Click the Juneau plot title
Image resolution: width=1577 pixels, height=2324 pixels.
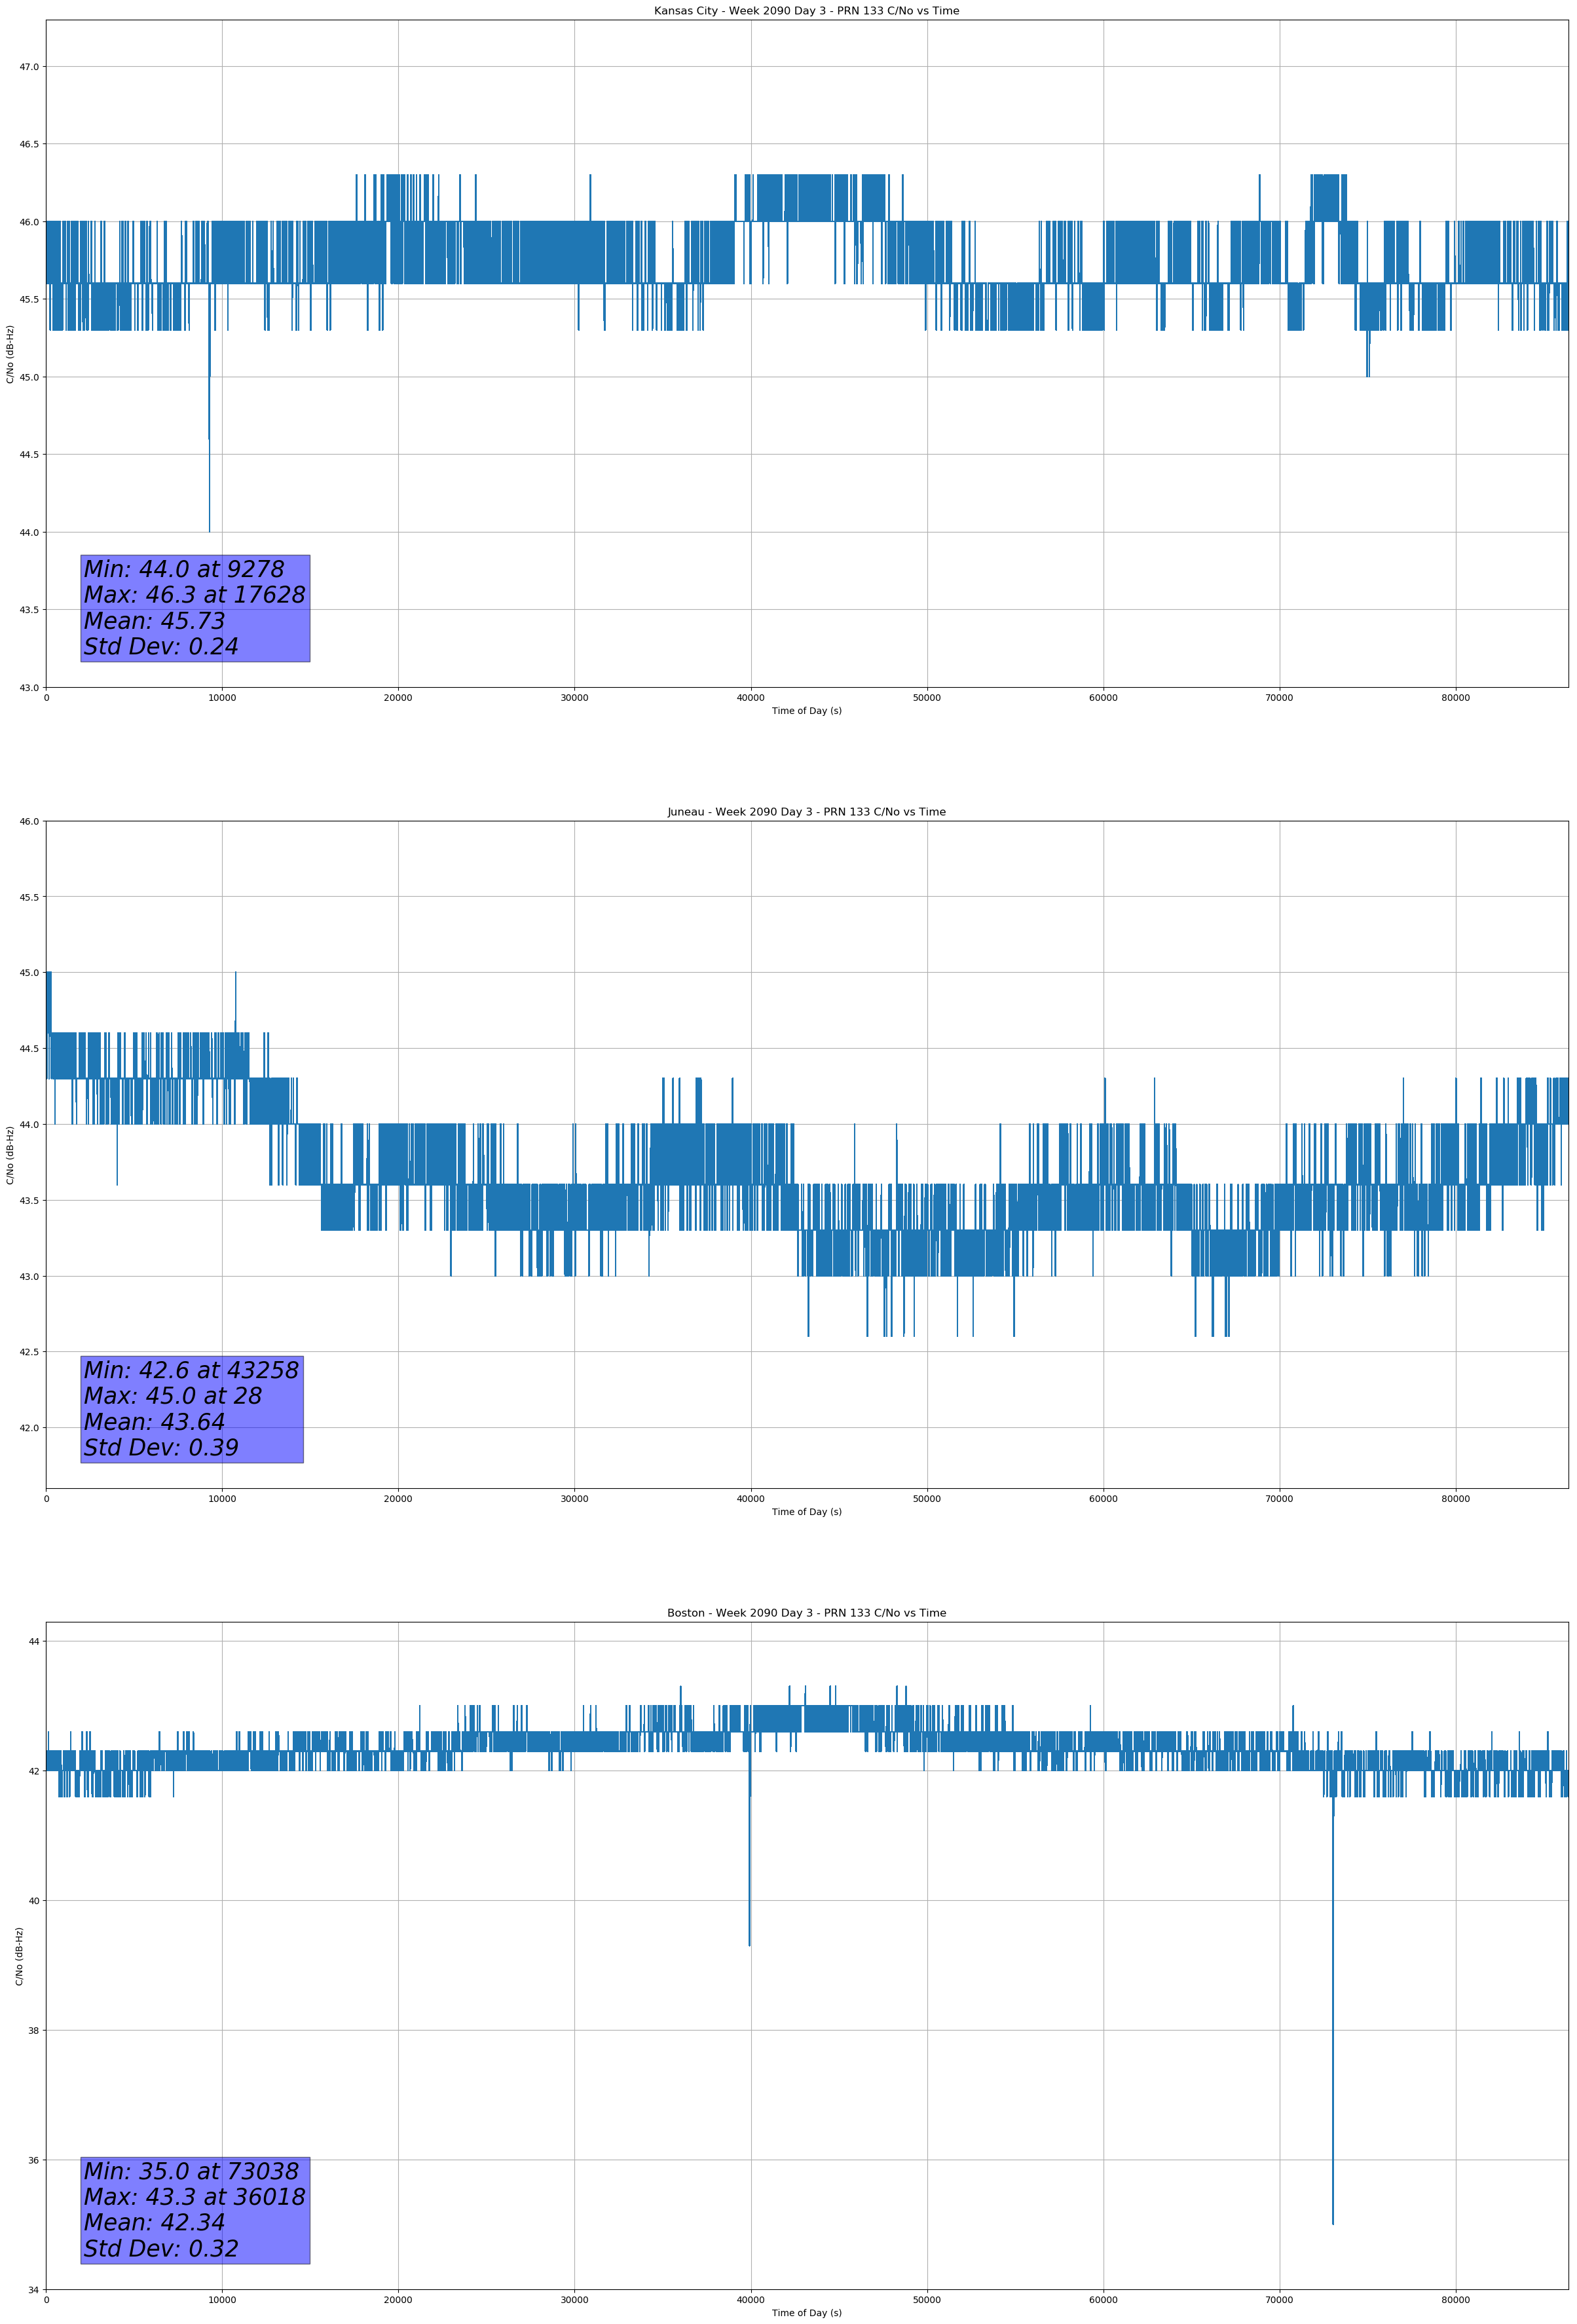[x=806, y=812]
